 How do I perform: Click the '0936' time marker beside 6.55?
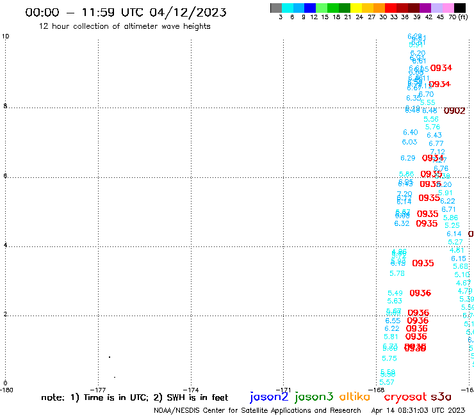pyautogui.click(x=418, y=321)
